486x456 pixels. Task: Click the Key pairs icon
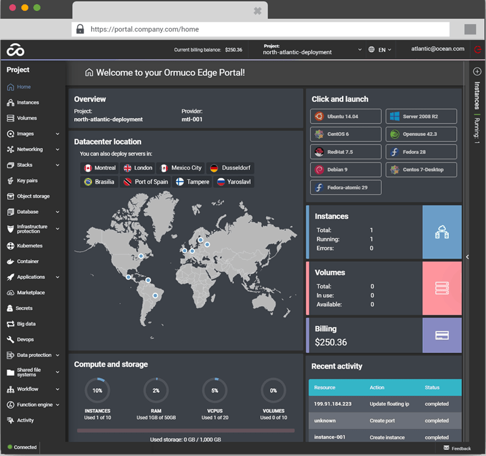point(10,181)
